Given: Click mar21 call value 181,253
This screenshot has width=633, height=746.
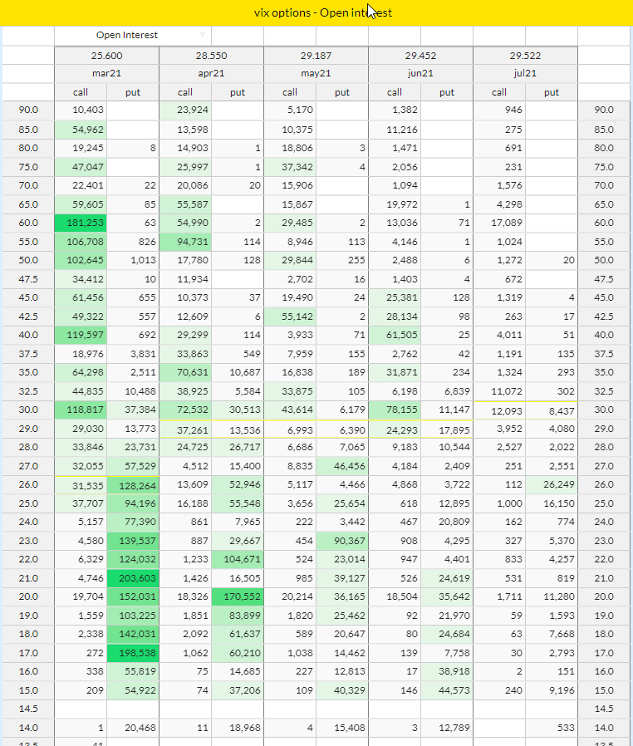Looking at the screenshot, I should pos(81,223).
